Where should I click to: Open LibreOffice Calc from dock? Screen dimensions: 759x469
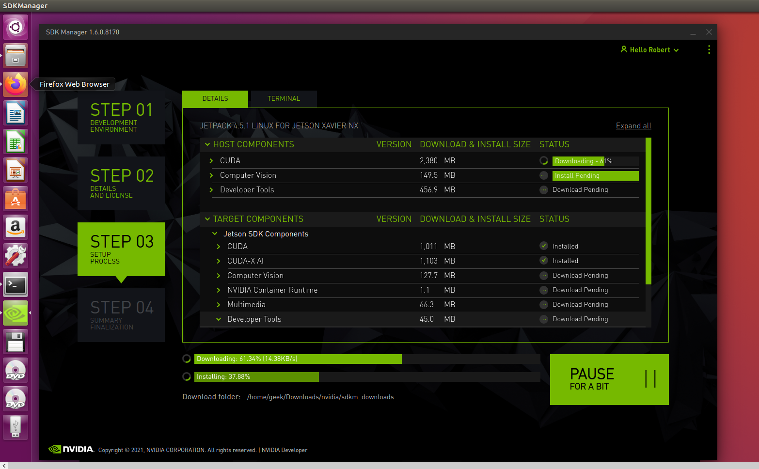(16, 141)
